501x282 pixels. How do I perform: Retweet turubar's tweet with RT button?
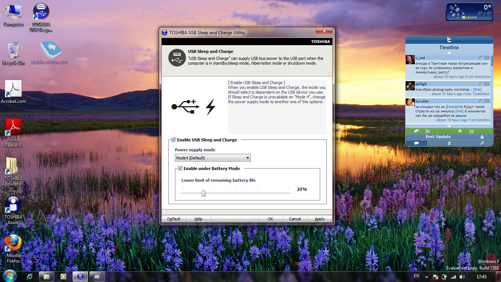[487, 101]
